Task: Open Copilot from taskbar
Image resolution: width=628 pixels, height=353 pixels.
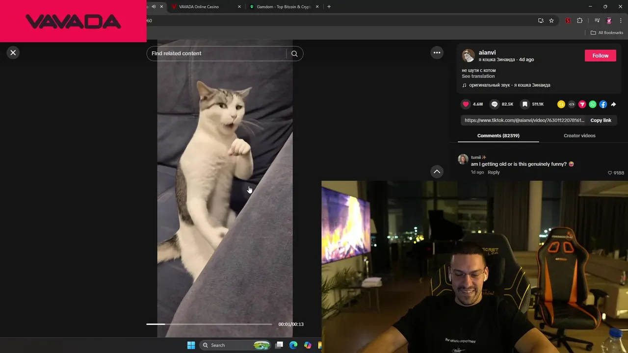Action: 308,345
